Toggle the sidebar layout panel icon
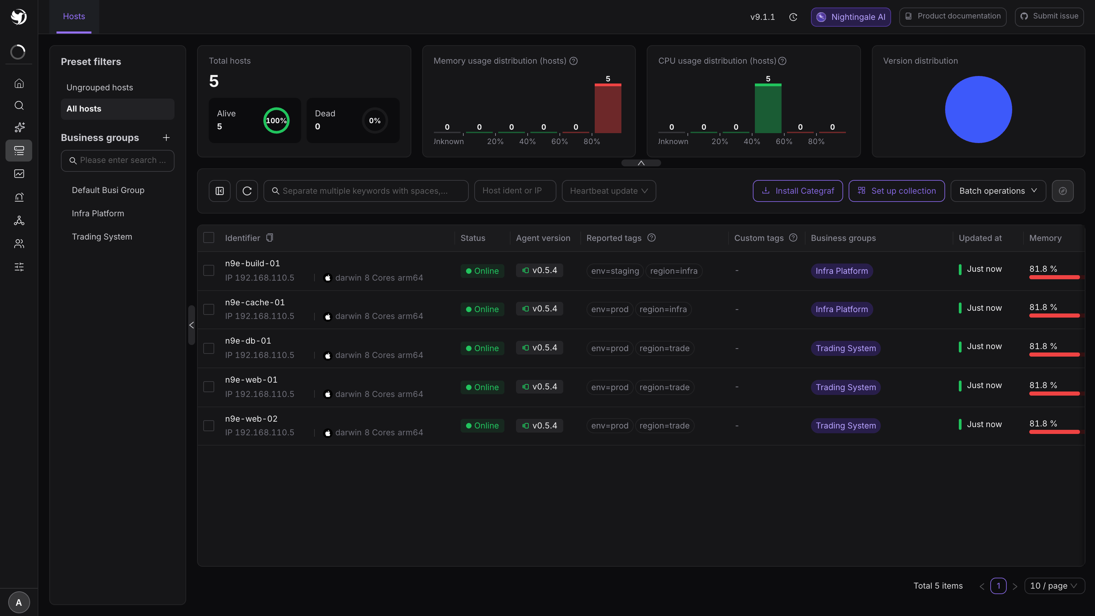This screenshot has width=1095, height=616. pos(220,191)
